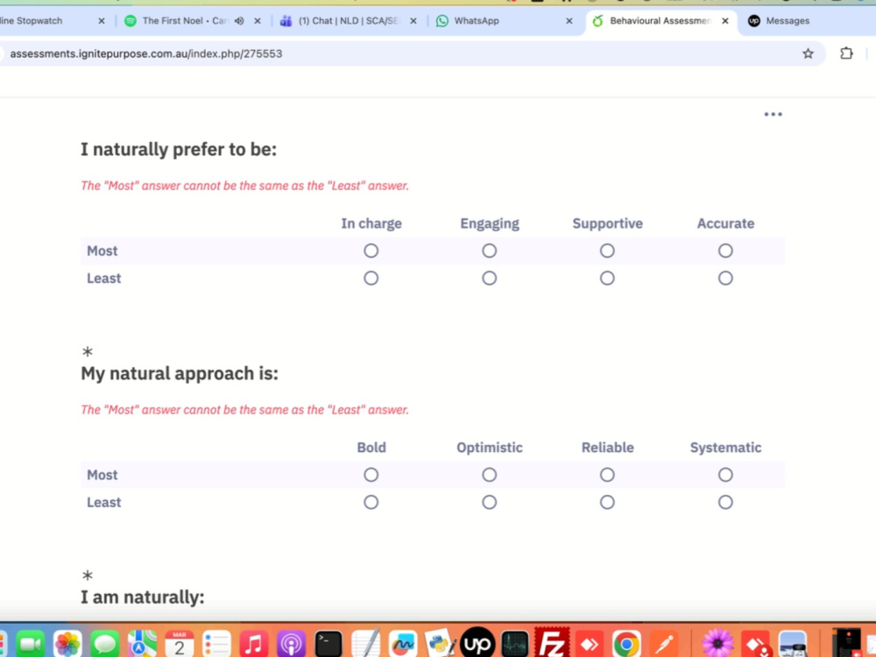Choose 'Bold' as Least natural approach

tap(371, 502)
